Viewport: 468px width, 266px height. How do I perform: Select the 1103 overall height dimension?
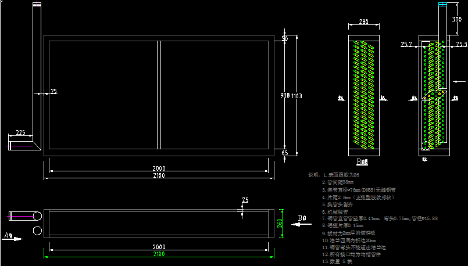(296, 96)
